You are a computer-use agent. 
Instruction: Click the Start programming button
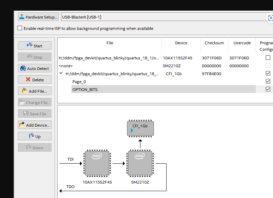point(35,46)
